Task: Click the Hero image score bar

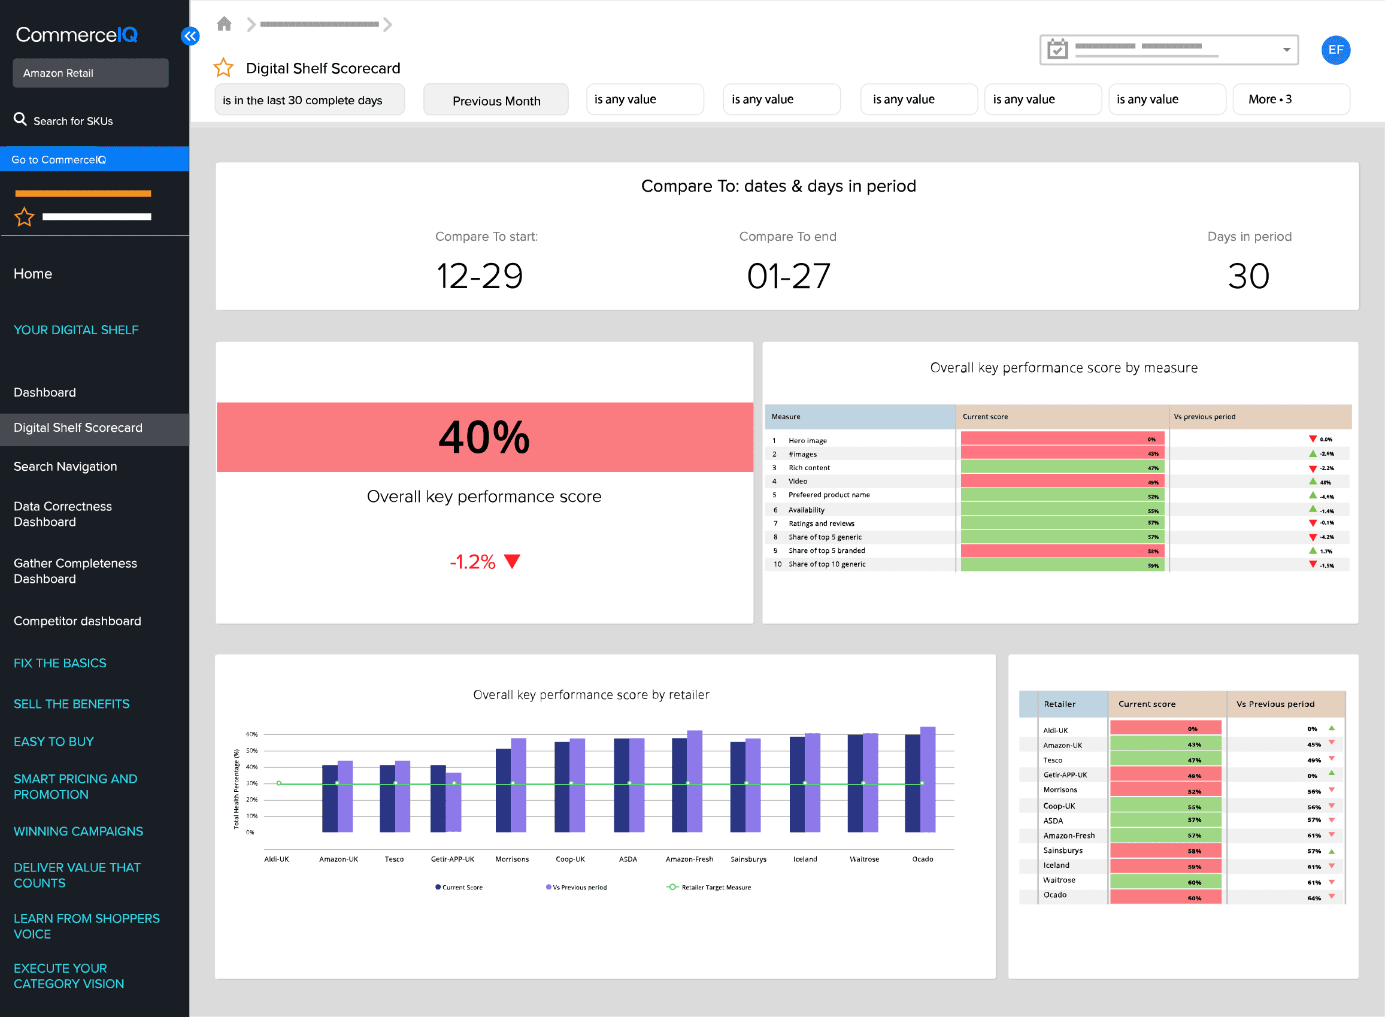Action: tap(1062, 439)
